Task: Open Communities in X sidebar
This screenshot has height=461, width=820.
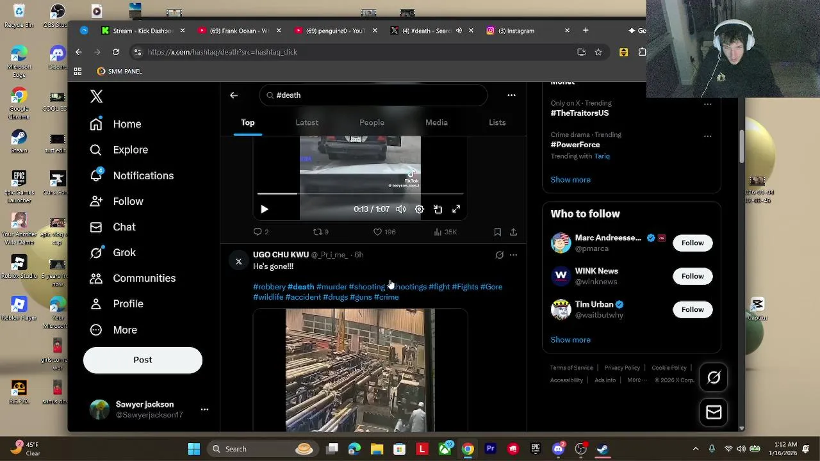Action: pyautogui.click(x=133, y=278)
